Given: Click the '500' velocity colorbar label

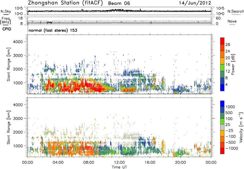Looking at the screenshot, I should 229,113.
